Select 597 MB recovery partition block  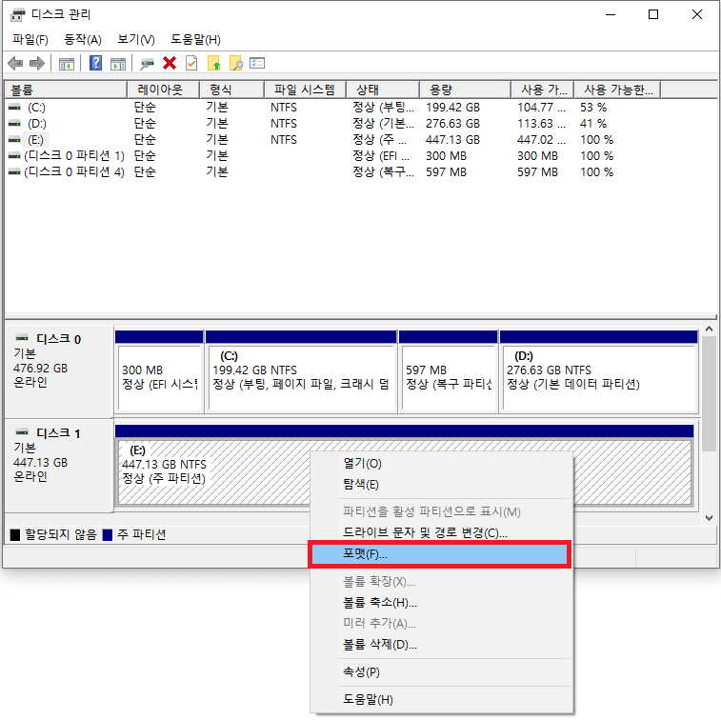coord(449,371)
